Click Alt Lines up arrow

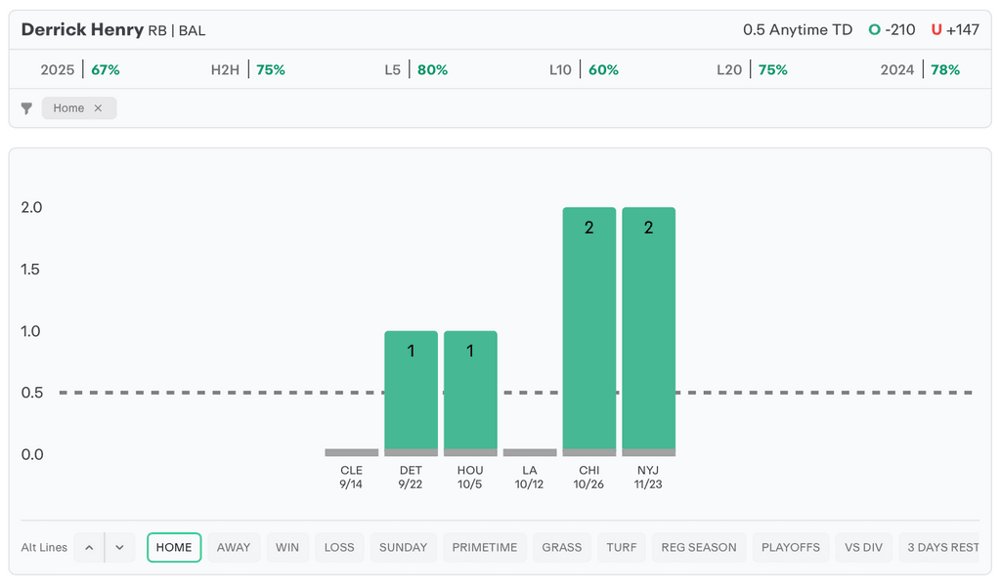89,548
